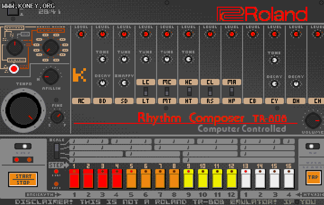Flip the HT/HC selector switch
Screen dimensions: 324x205
(189, 92)
